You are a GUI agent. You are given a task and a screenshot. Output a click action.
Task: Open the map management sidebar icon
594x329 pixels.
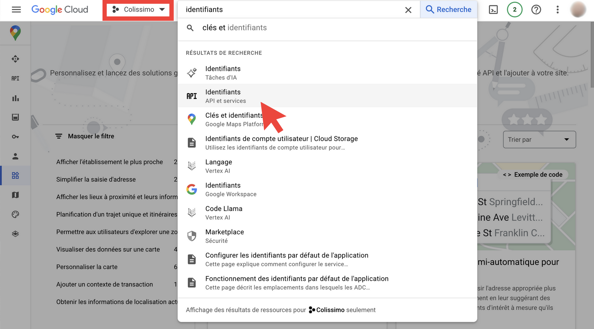pyautogui.click(x=15, y=195)
